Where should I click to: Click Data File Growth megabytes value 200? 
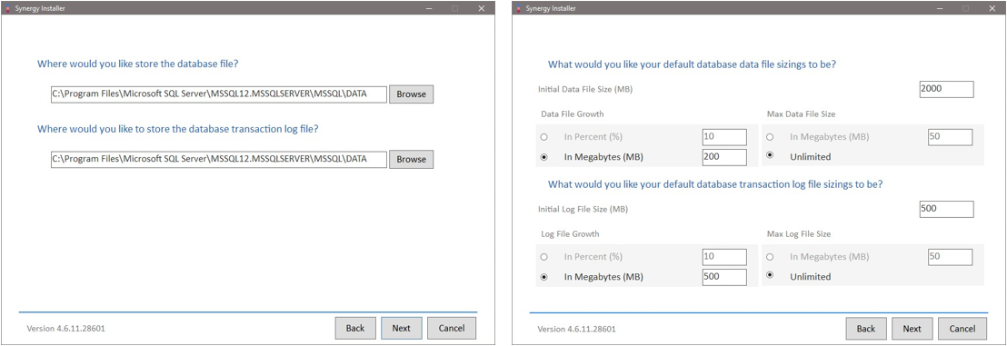(x=724, y=157)
